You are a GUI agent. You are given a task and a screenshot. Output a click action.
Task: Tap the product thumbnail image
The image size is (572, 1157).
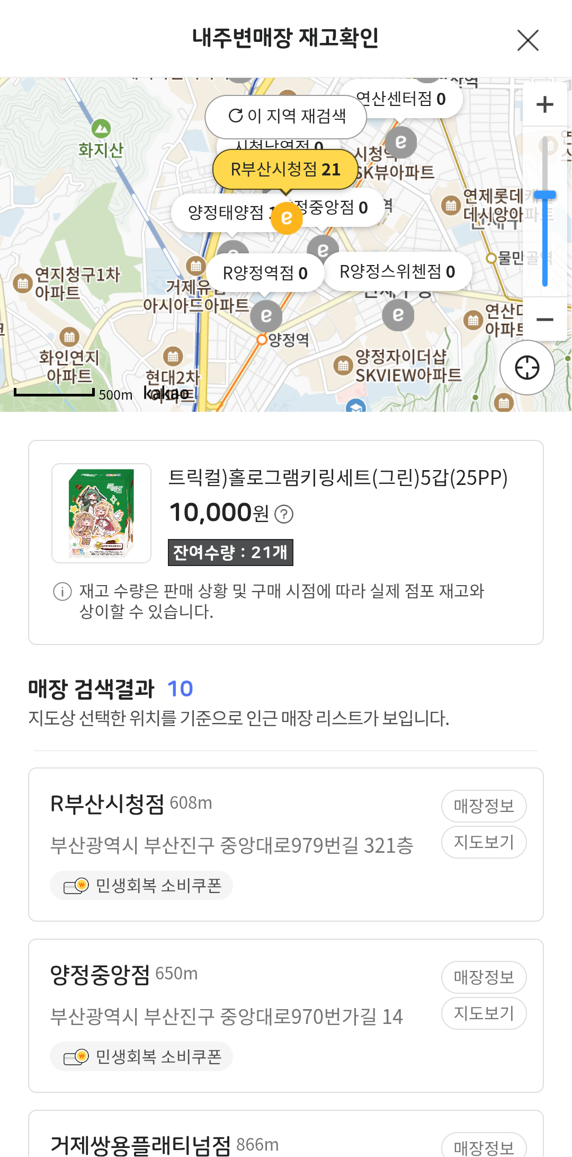pyautogui.click(x=101, y=513)
